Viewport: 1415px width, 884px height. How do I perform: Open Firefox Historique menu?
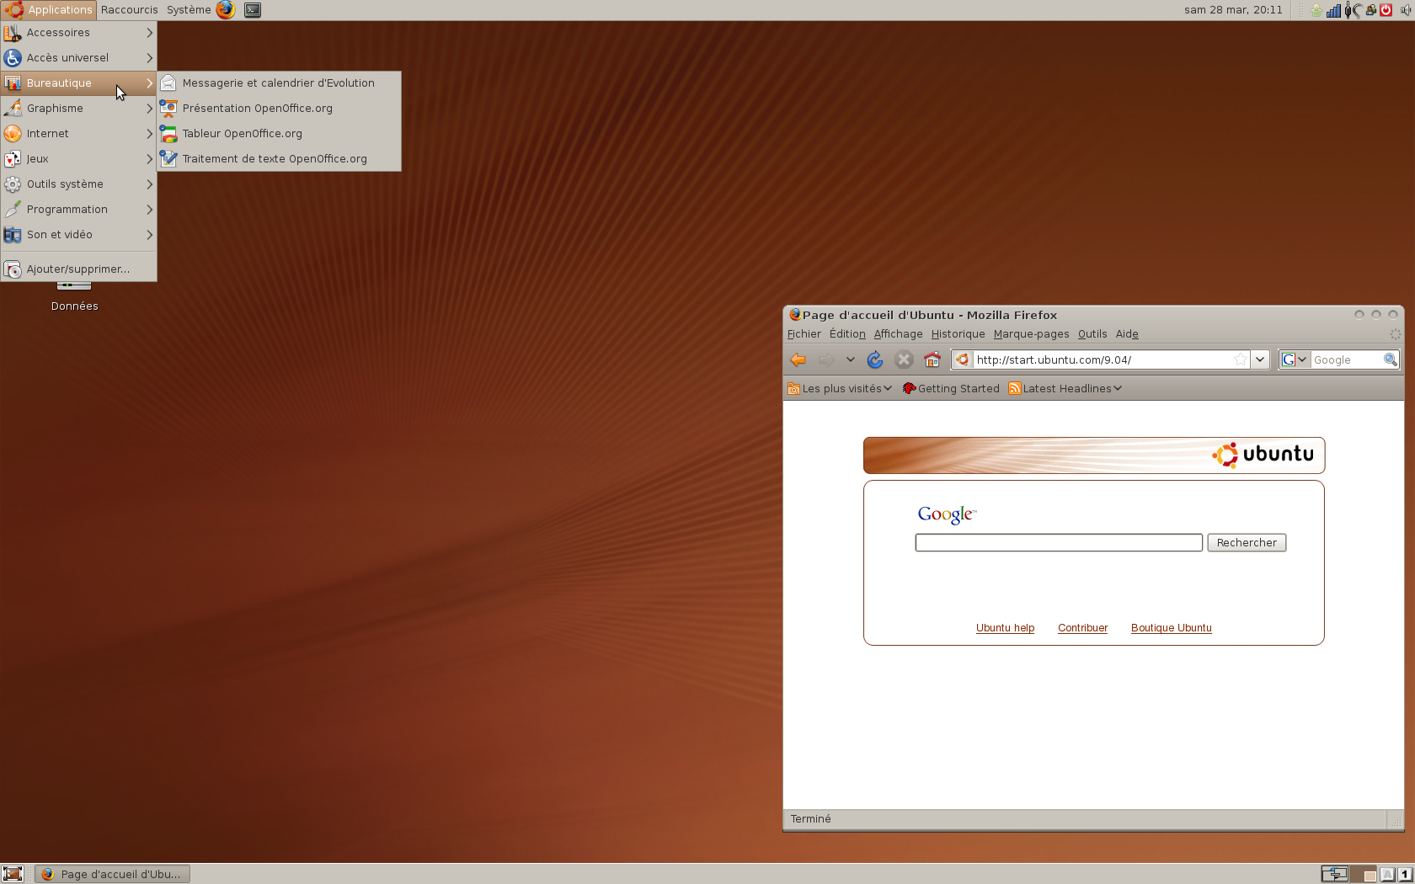click(x=958, y=334)
